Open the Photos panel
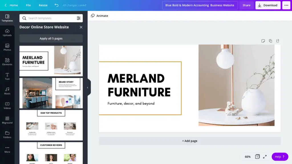Viewport: 292px width, 164px height. point(7,47)
